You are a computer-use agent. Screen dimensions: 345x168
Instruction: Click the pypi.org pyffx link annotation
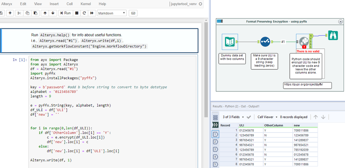(x=307, y=85)
